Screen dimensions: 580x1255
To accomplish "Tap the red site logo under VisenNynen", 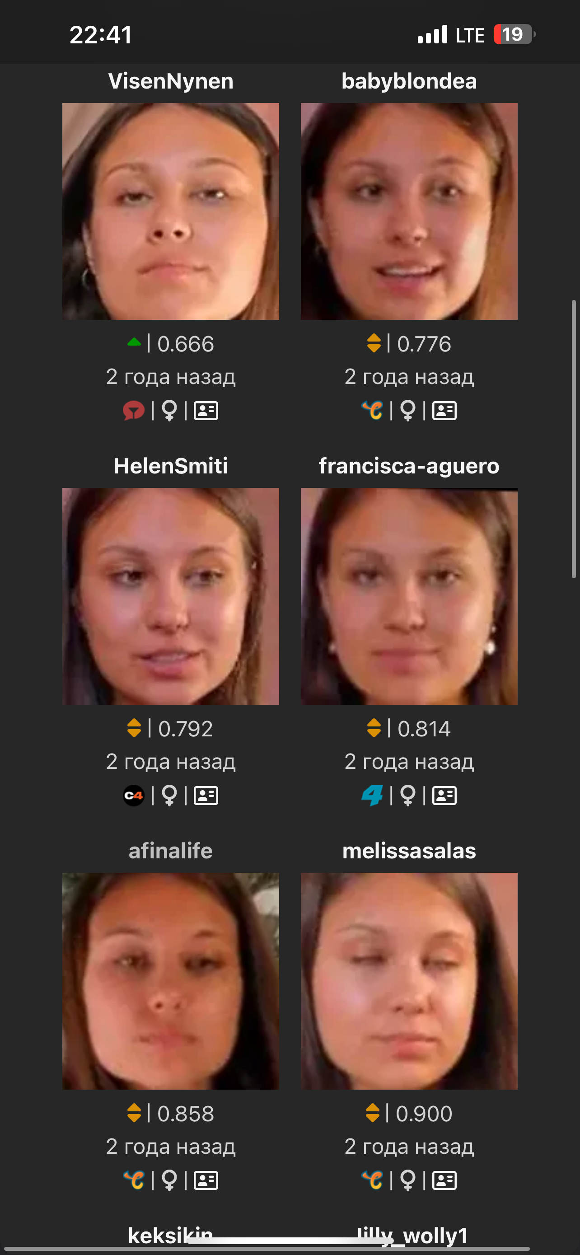I will pyautogui.click(x=133, y=411).
